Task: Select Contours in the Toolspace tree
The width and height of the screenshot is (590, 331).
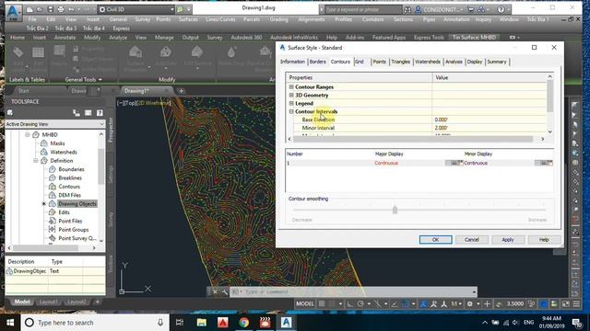Action: point(69,187)
